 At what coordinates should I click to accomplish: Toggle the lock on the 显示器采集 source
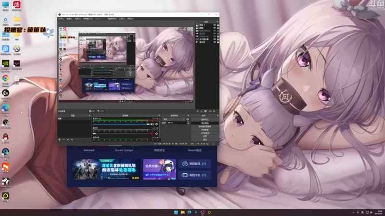click(x=218, y=39)
